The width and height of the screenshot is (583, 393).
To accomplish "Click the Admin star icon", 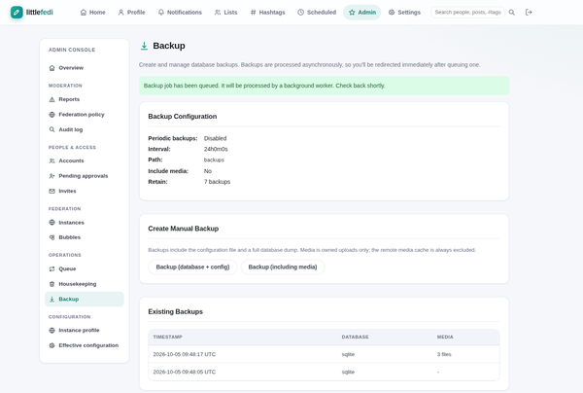I will (352, 13).
